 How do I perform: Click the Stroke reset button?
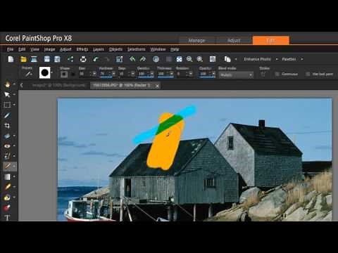coord(263,74)
